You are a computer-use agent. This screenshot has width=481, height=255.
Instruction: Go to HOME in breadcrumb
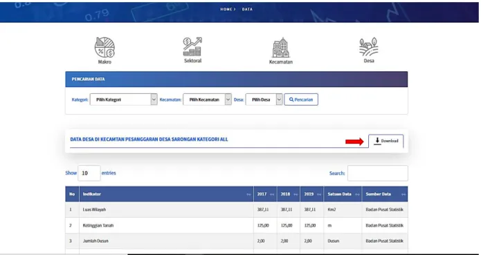click(x=226, y=9)
